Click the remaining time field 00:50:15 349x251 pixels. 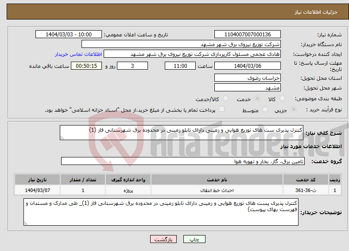point(86,66)
